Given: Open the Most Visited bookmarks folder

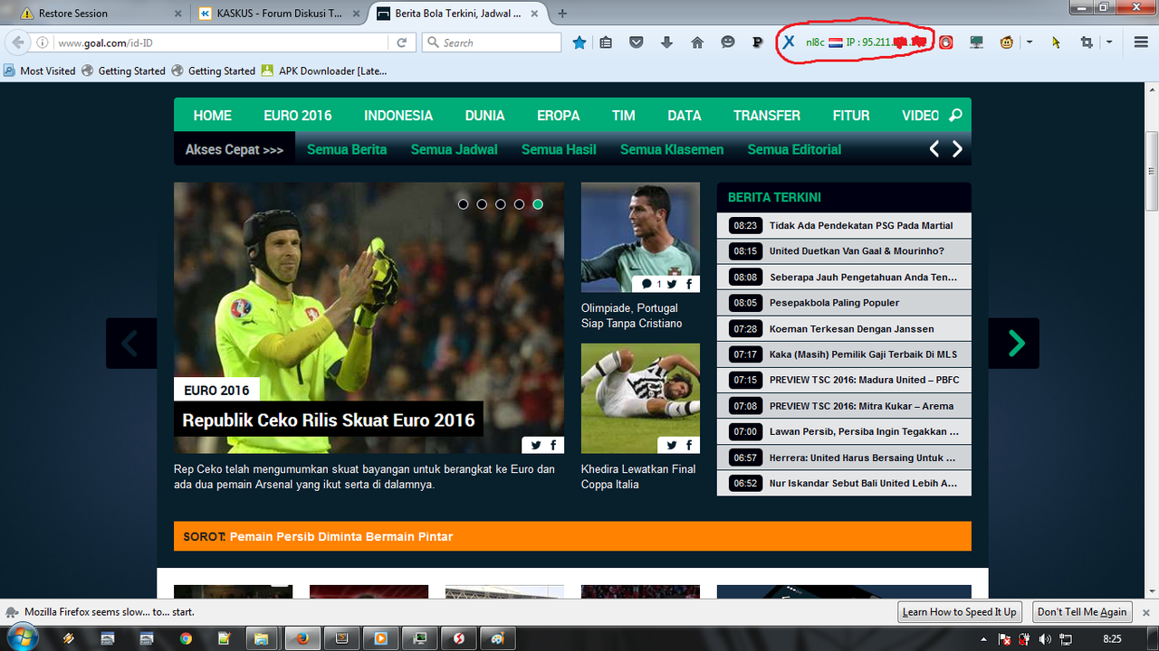Looking at the screenshot, I should [x=40, y=71].
